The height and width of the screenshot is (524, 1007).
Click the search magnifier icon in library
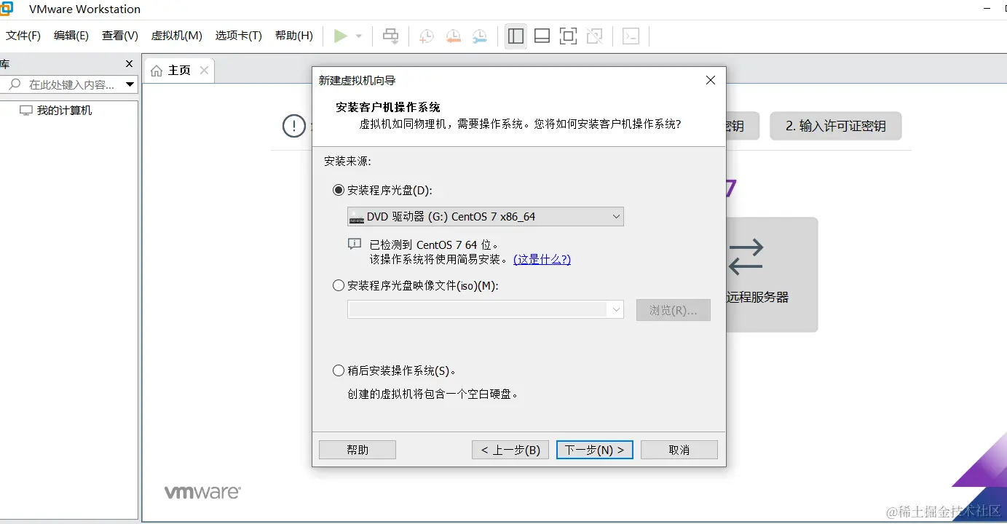13,84
